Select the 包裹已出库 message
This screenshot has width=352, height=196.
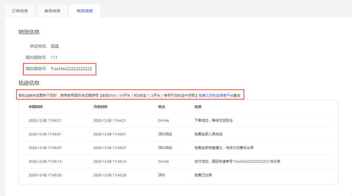tap(203, 175)
